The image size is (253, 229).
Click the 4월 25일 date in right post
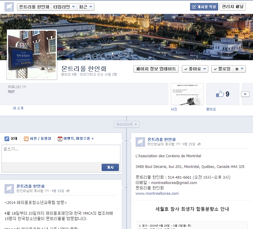coord(189,144)
